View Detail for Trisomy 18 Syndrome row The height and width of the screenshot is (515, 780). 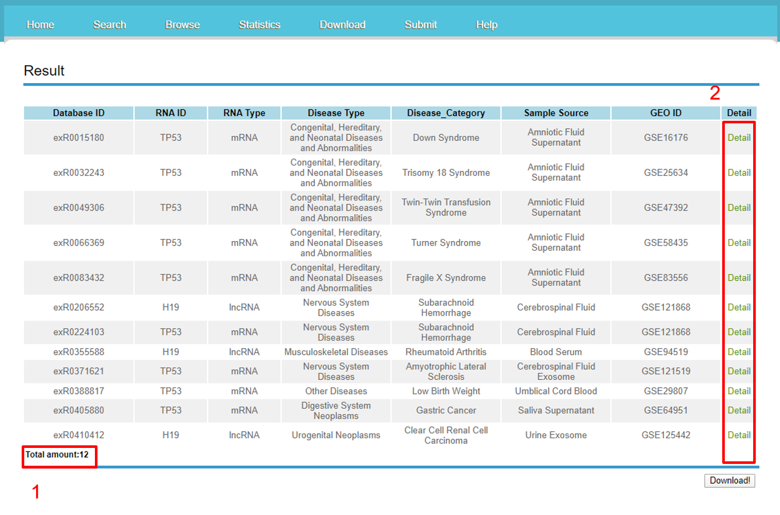click(739, 173)
